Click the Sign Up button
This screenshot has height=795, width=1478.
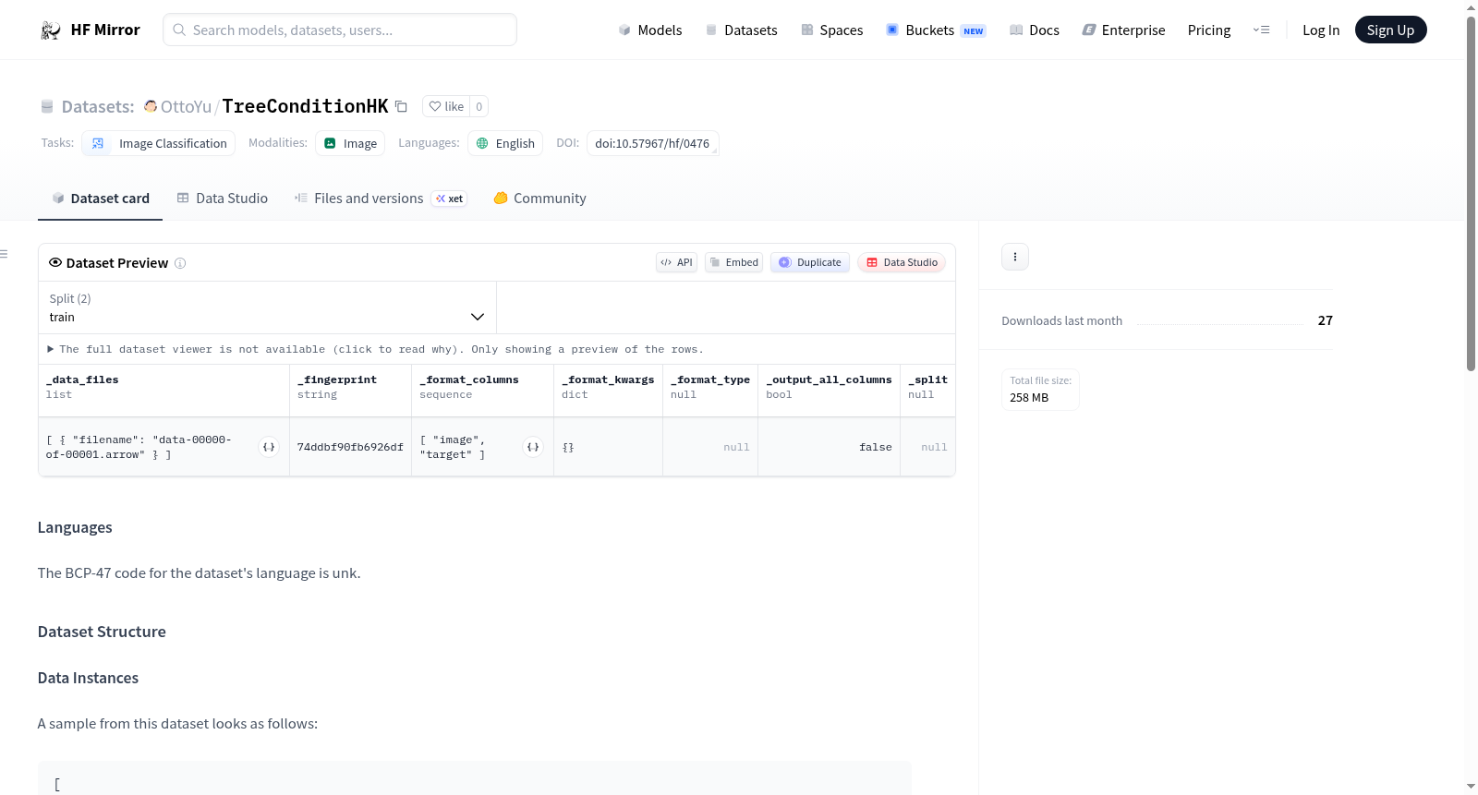tap(1391, 30)
